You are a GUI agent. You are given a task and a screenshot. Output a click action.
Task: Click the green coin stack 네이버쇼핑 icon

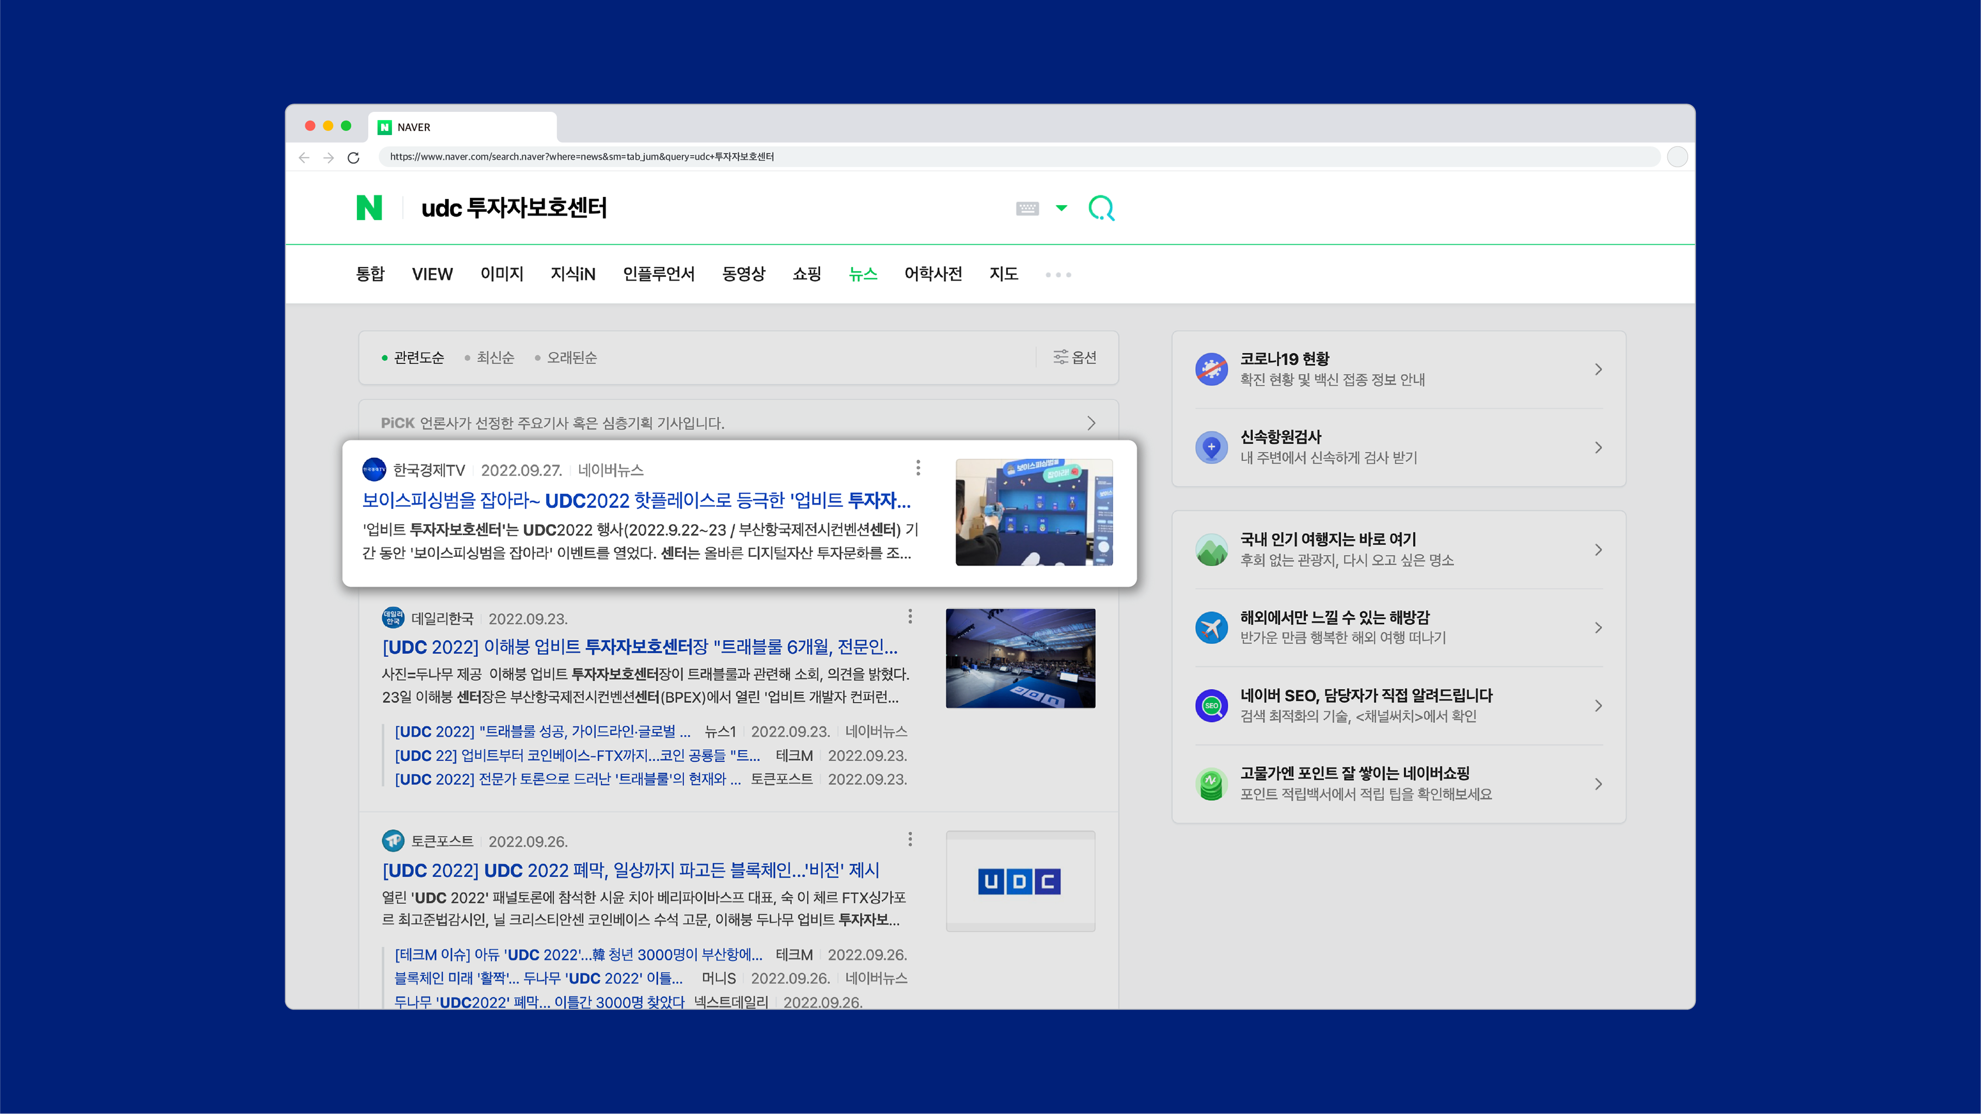pyautogui.click(x=1212, y=784)
